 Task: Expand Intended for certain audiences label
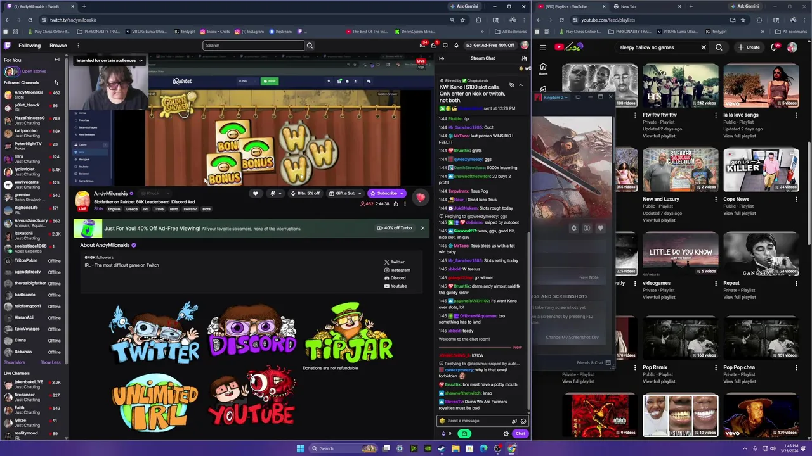[109, 61]
